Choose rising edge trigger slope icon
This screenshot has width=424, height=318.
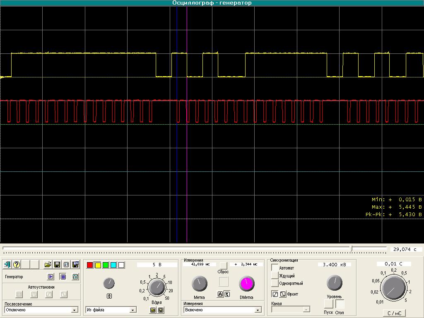click(x=275, y=294)
